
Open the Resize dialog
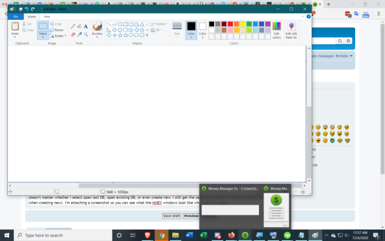57,30
